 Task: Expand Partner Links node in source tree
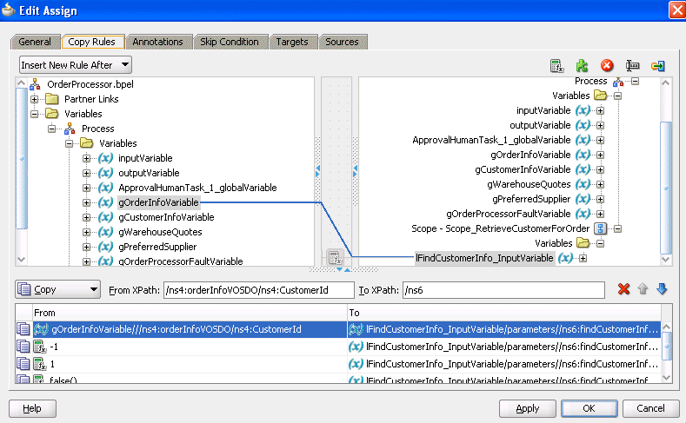(x=34, y=99)
